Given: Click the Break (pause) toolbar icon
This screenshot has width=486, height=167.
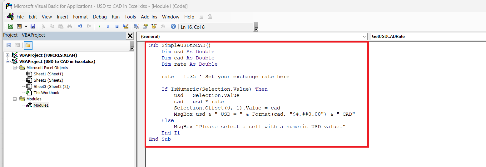Looking at the screenshot, I should [x=108, y=27].
